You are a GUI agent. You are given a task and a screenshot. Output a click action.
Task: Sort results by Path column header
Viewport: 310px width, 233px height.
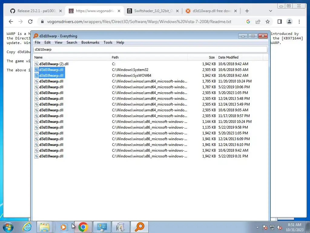[x=149, y=57]
